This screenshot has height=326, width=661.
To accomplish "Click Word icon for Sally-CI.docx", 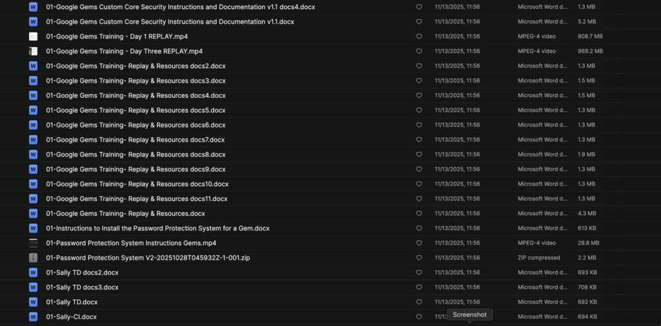I will pyautogui.click(x=33, y=317).
